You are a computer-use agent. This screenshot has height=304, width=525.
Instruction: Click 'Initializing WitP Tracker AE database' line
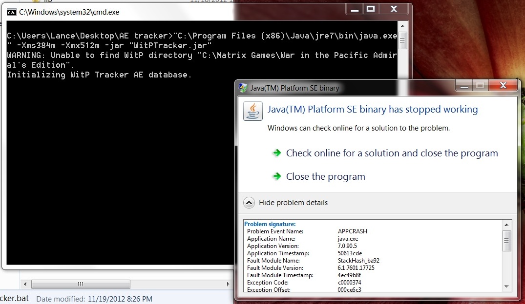[x=99, y=75]
